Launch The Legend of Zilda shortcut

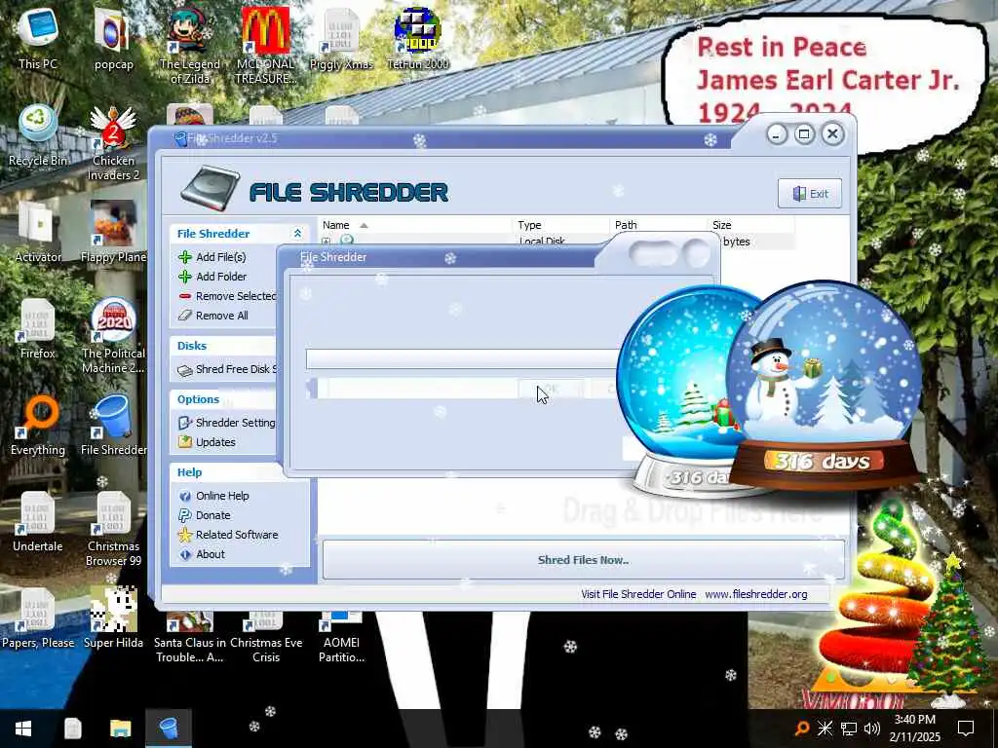coord(189,45)
